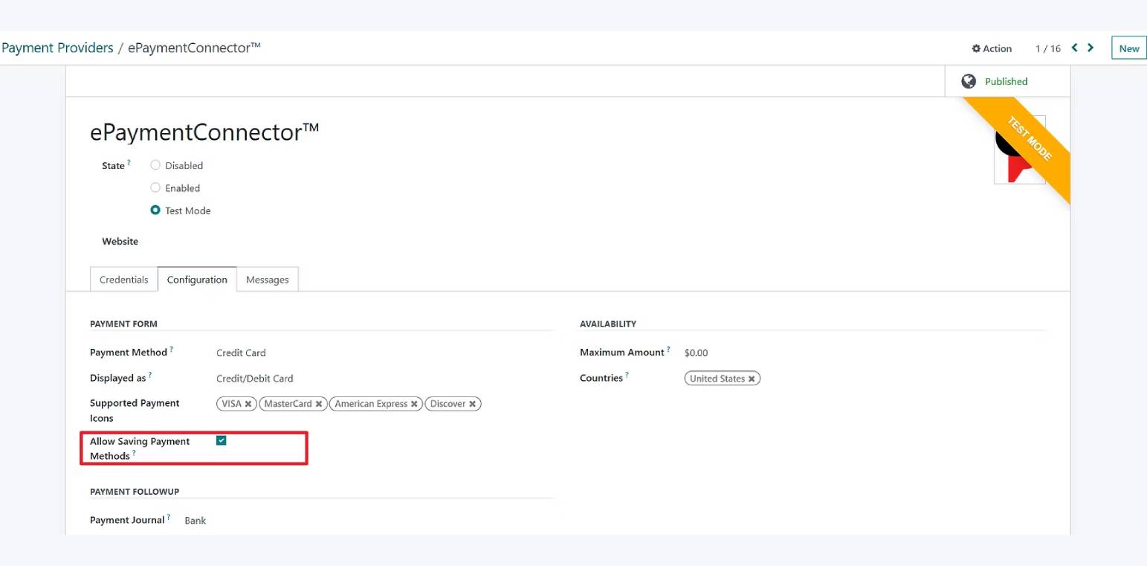Screen dimensions: 1147x566
Task: Click the Maximum Amount help tooltip mark
Action: coord(668,350)
